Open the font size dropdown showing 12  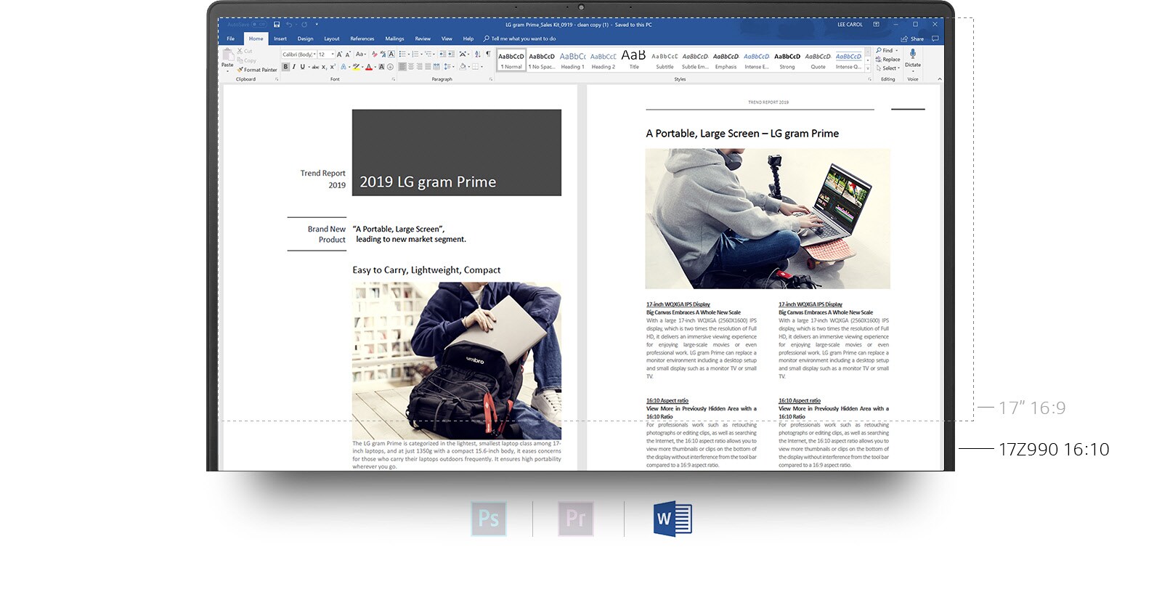(x=333, y=54)
